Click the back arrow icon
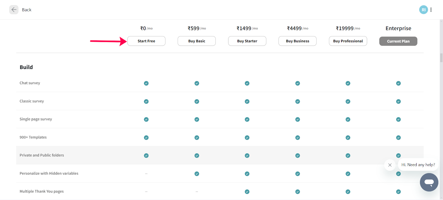The height and width of the screenshot is (200, 443). (x=14, y=10)
